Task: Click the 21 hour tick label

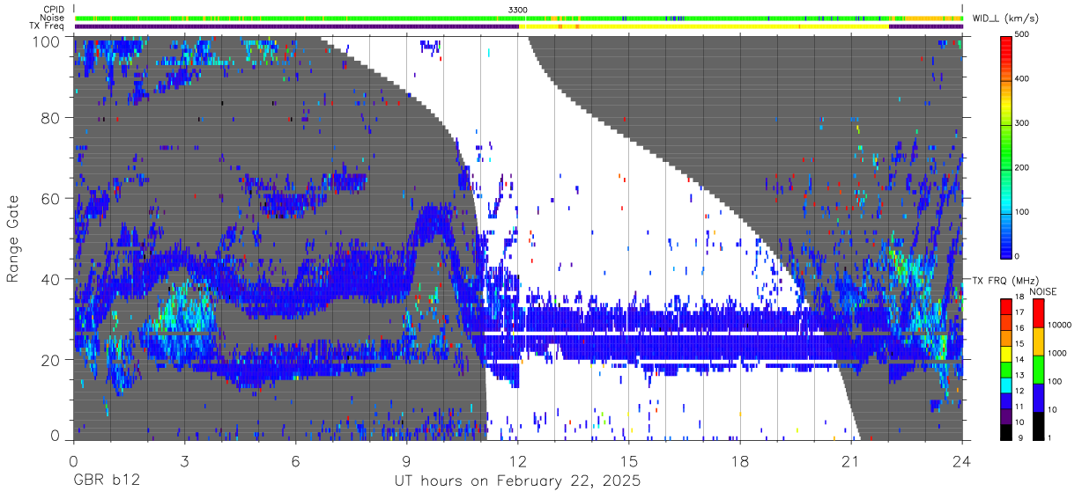Action: pos(851,460)
